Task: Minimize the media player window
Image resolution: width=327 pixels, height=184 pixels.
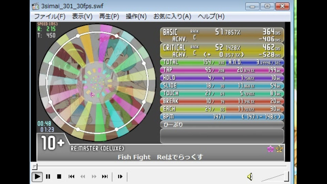Action: tap(252, 6)
